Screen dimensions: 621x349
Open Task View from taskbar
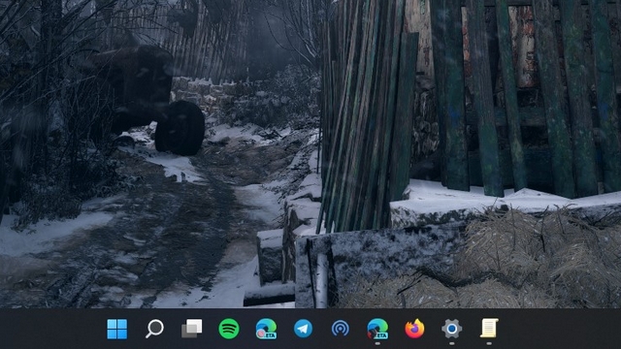pyautogui.click(x=192, y=329)
